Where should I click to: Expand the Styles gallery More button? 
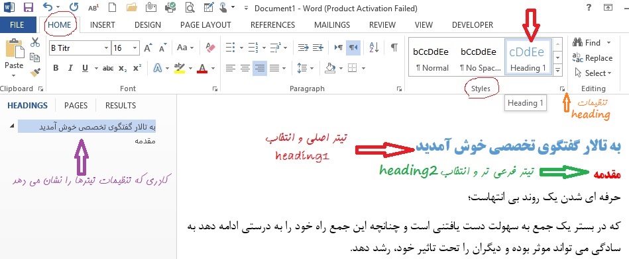(557, 71)
